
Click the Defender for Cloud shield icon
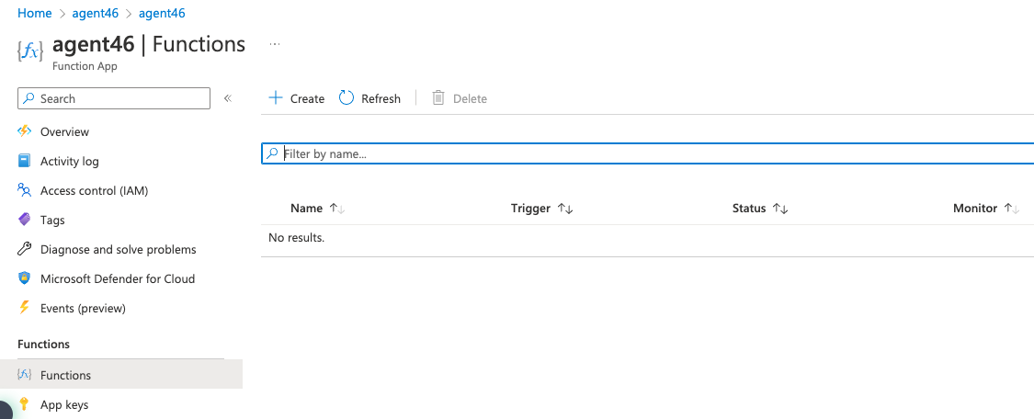point(25,278)
